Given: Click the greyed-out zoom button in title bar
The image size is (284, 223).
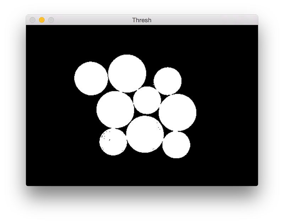Looking at the screenshot, I should pyautogui.click(x=51, y=20).
